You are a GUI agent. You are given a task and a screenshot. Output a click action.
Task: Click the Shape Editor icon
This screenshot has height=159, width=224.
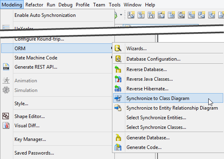click(6, 116)
